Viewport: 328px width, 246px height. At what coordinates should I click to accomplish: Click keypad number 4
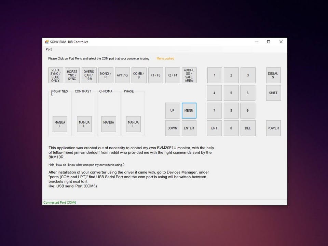pyautogui.click(x=215, y=93)
